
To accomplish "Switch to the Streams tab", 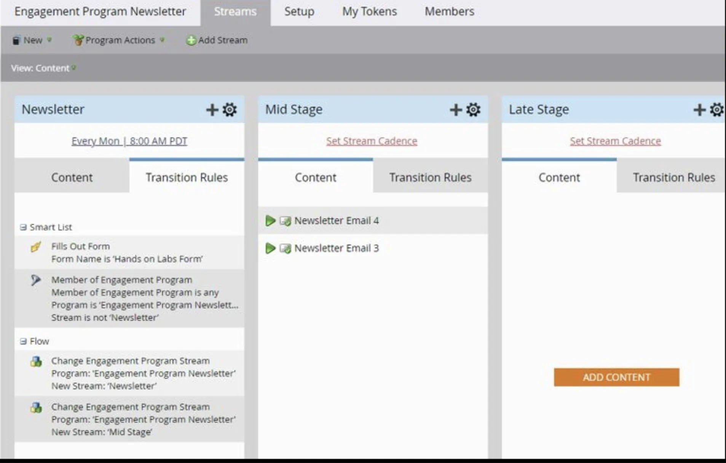I will coord(235,12).
